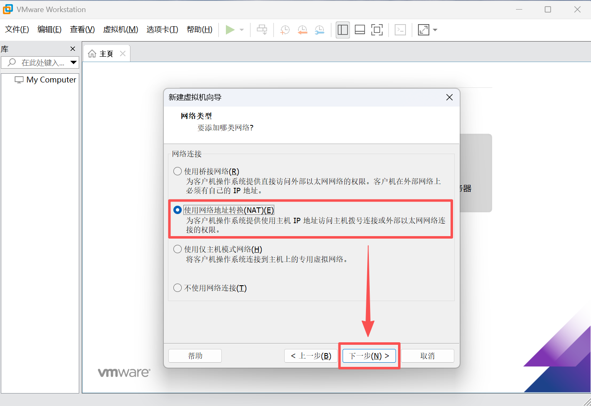Open the library search filter dropdown
Image resolution: width=591 pixels, height=406 pixels.
[74, 62]
